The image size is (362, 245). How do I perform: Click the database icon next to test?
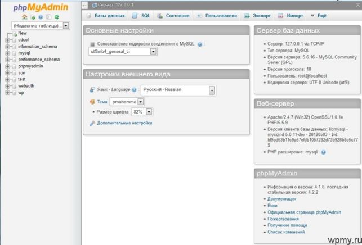point(14,80)
